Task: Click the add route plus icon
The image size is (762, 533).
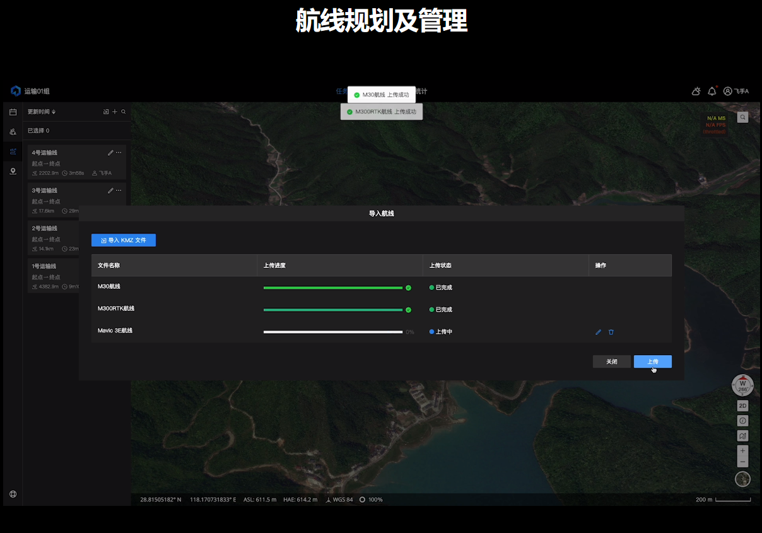Action: coord(115,112)
